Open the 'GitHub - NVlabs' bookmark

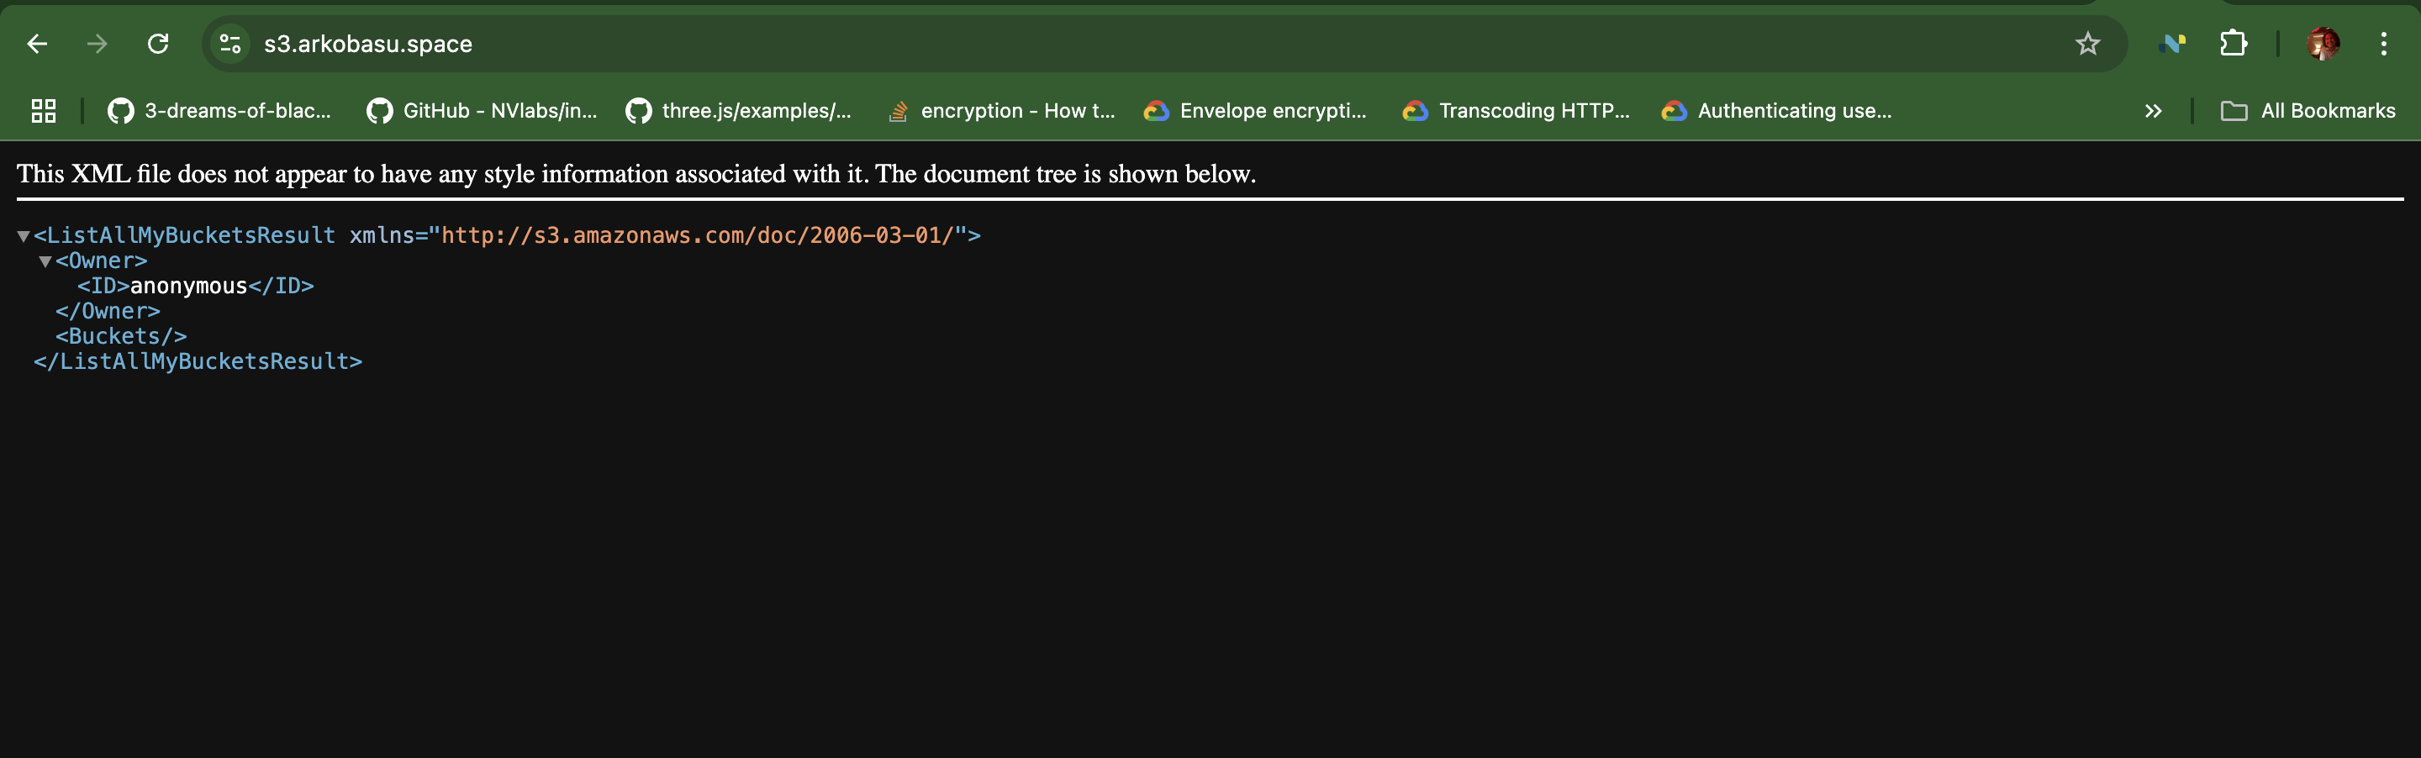tap(483, 110)
